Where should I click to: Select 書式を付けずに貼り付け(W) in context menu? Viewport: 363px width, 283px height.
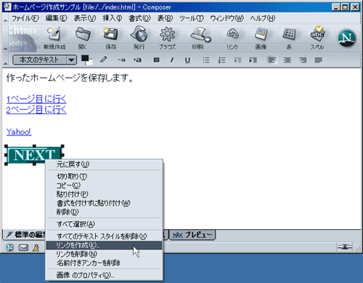point(104,203)
